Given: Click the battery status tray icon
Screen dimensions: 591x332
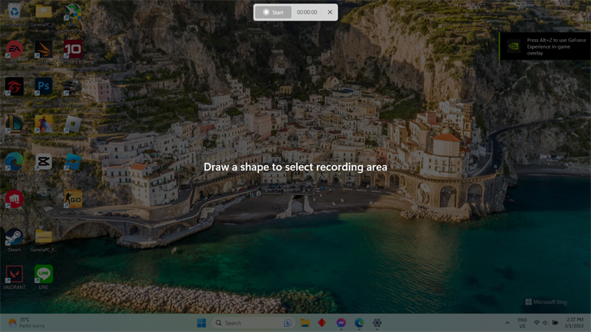Looking at the screenshot, I should pos(556,323).
